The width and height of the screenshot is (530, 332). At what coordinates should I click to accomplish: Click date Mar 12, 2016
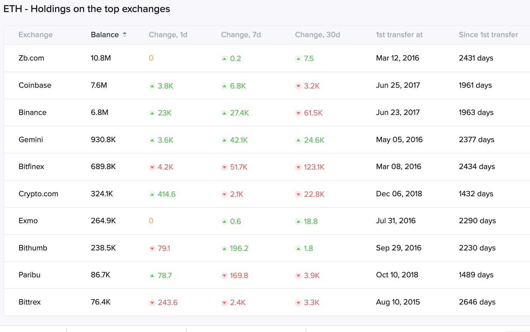tap(397, 58)
